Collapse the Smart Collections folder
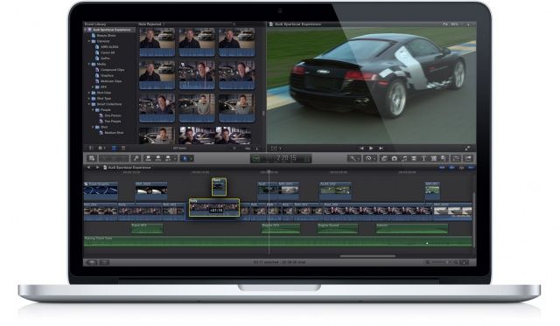560x326 pixels. 89,104
